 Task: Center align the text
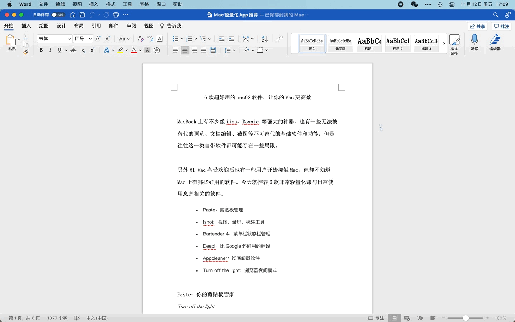point(185,50)
